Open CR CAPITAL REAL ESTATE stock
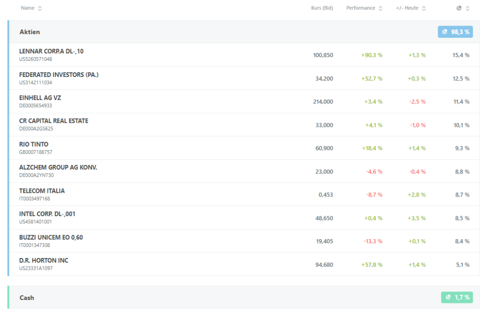This screenshot has width=484, height=317. click(x=54, y=121)
